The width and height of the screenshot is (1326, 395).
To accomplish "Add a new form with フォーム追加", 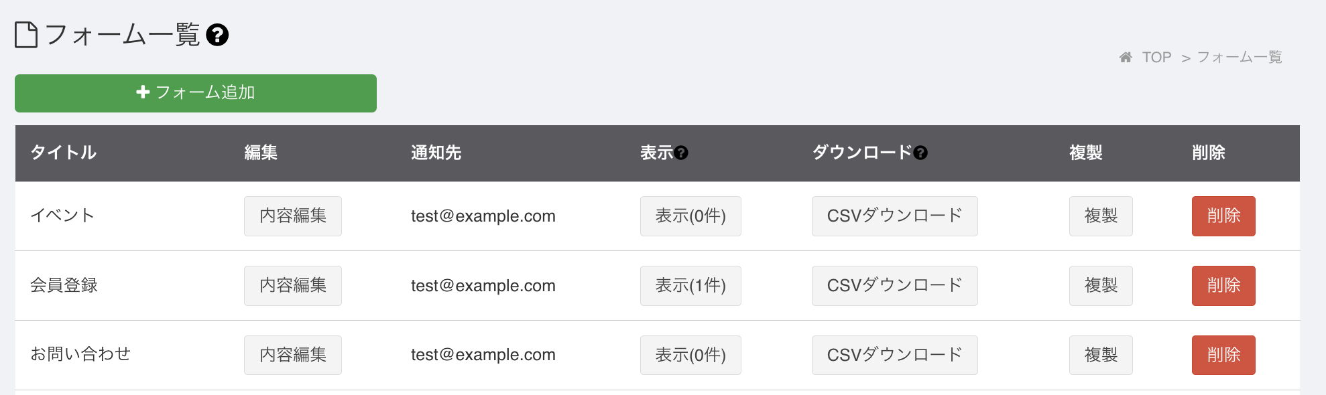I will coord(196,93).
